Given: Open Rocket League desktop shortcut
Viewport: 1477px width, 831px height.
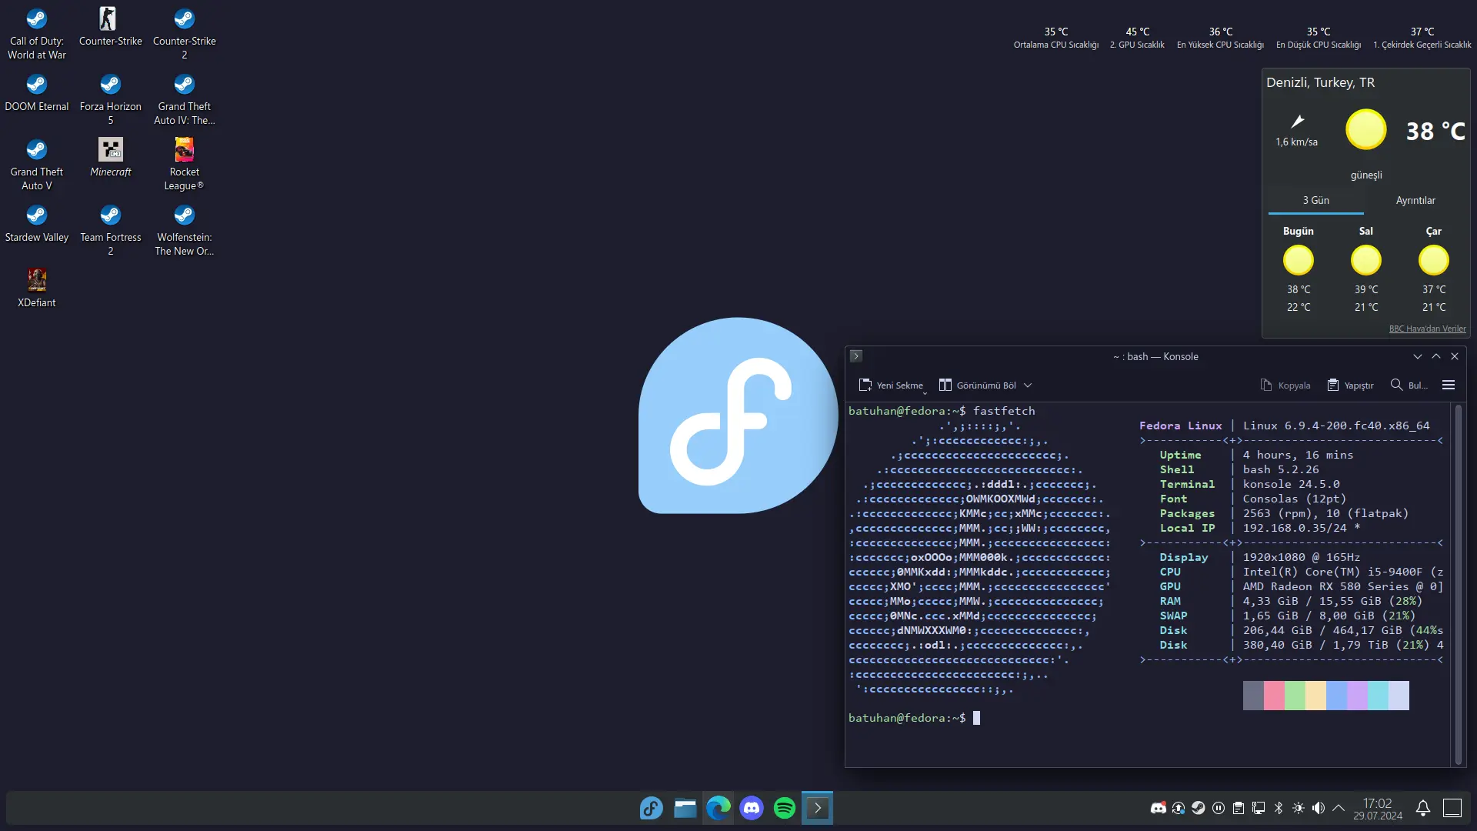Looking at the screenshot, I should coord(185,165).
